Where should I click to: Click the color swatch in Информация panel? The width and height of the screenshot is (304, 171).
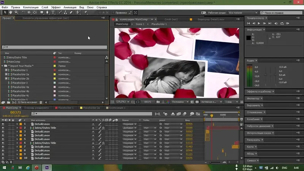click(x=249, y=38)
